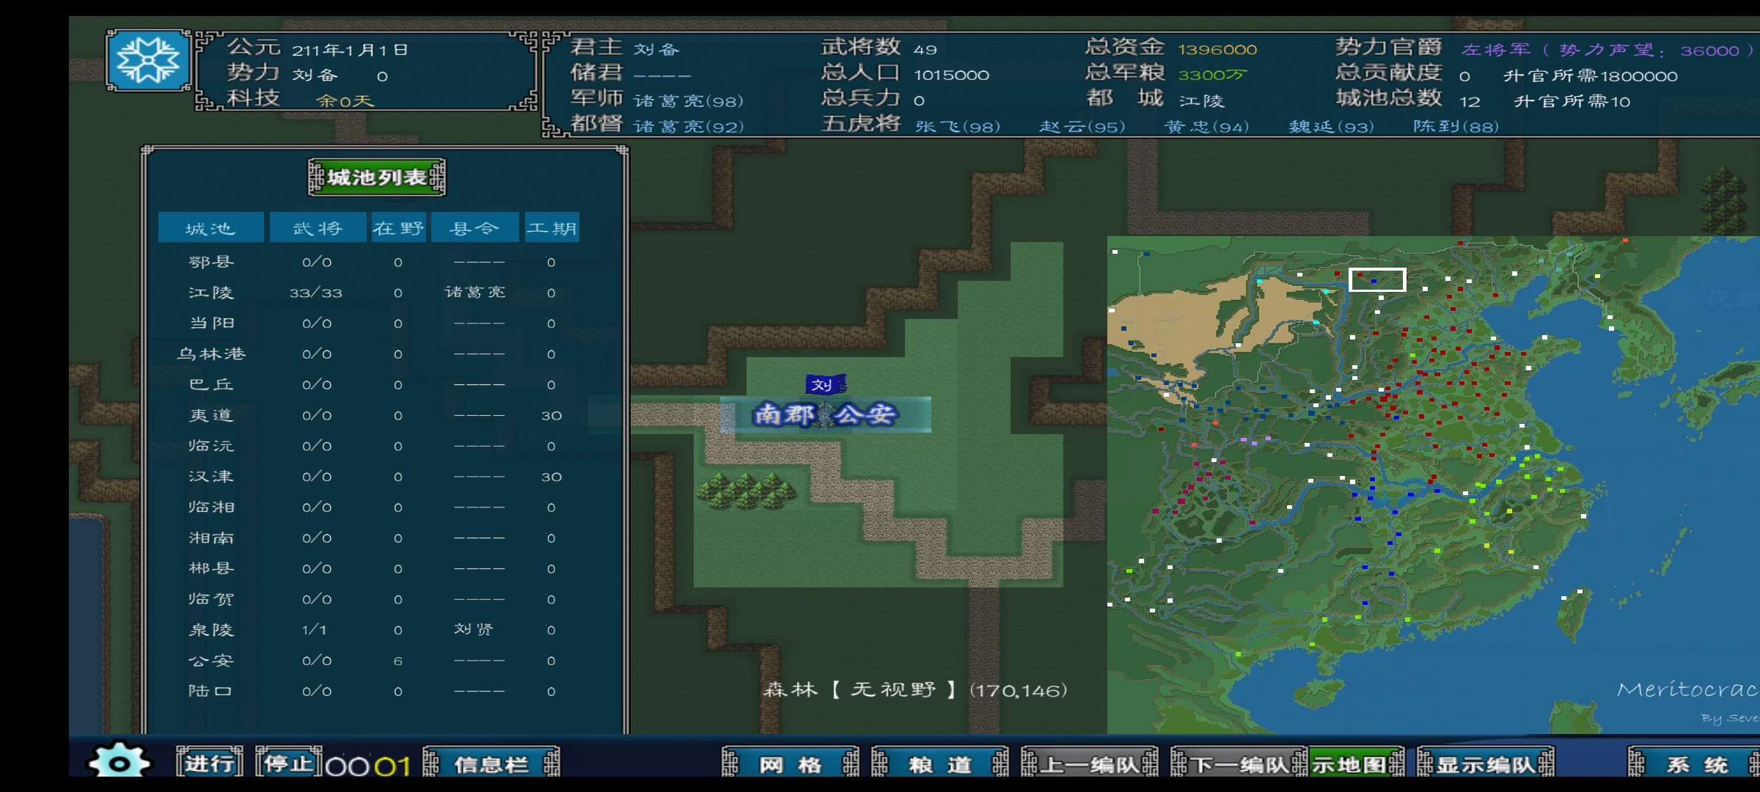Sort the list by 县令 column header
The height and width of the screenshot is (792, 1760).
click(475, 228)
